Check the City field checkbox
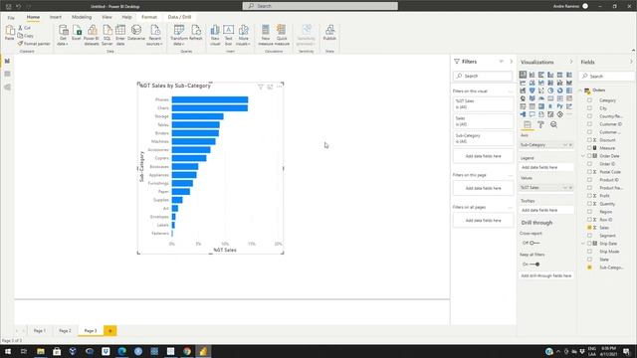Image resolution: width=637 pixels, height=358 pixels. (589, 108)
